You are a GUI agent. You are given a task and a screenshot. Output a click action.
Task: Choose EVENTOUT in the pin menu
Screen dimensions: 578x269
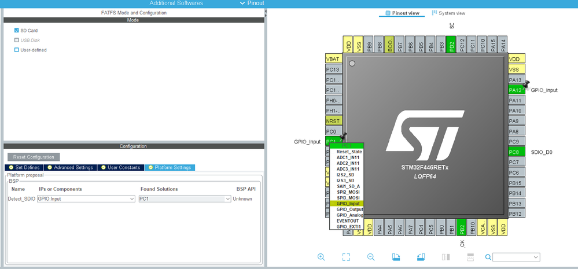click(347, 221)
